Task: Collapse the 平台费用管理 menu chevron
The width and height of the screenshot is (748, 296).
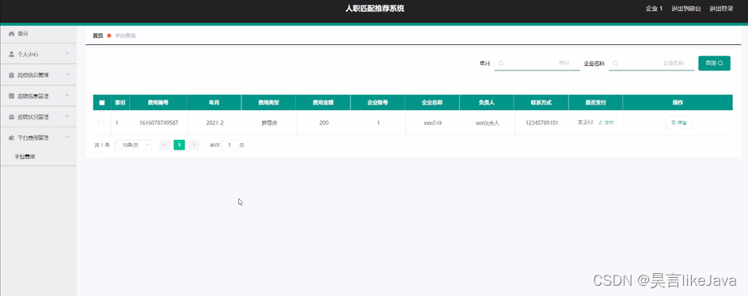Action: (67, 137)
